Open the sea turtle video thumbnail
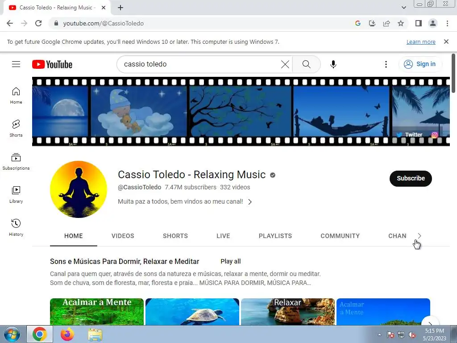 (x=192, y=311)
